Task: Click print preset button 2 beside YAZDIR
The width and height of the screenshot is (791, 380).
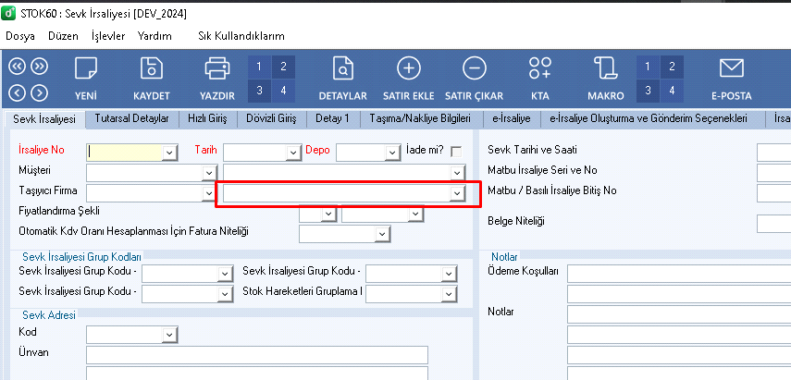Action: [282, 67]
